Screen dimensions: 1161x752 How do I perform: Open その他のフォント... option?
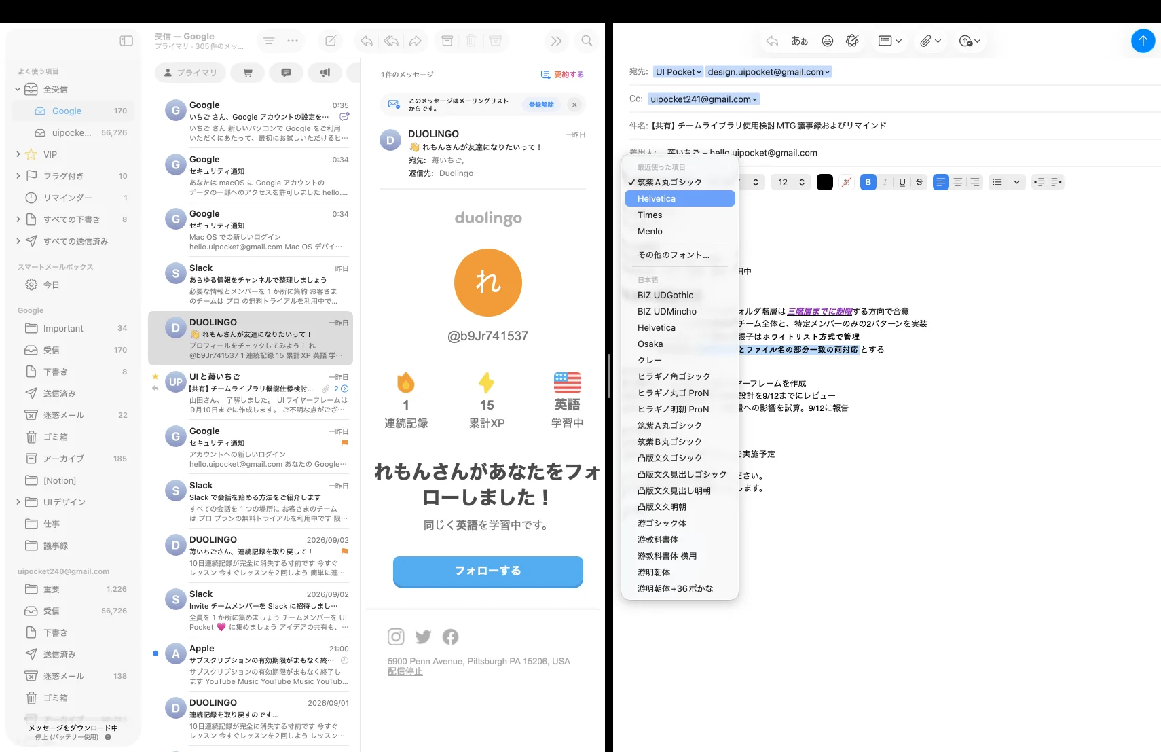coord(680,255)
